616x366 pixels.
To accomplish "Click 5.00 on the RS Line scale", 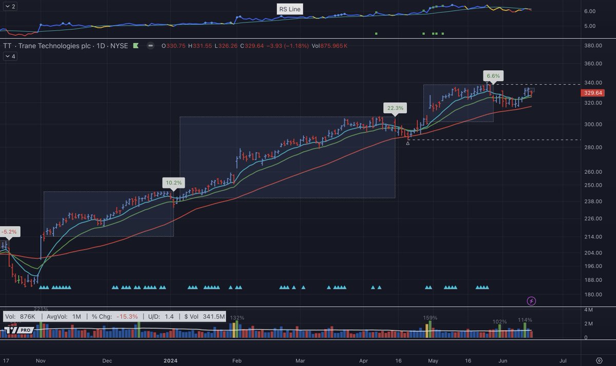I will (590, 26).
